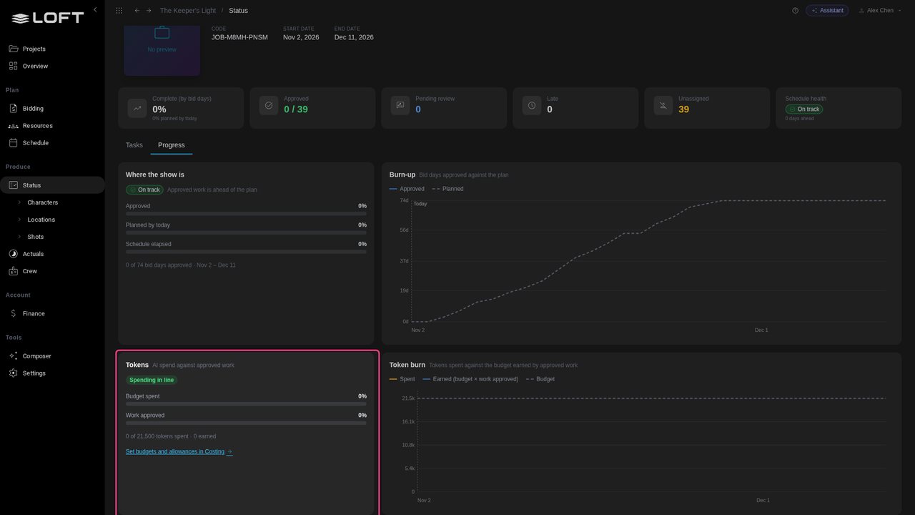Expand the Locations tree item
The image size is (915, 515).
(x=19, y=220)
